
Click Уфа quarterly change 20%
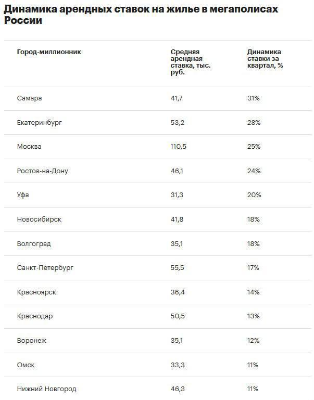click(254, 195)
